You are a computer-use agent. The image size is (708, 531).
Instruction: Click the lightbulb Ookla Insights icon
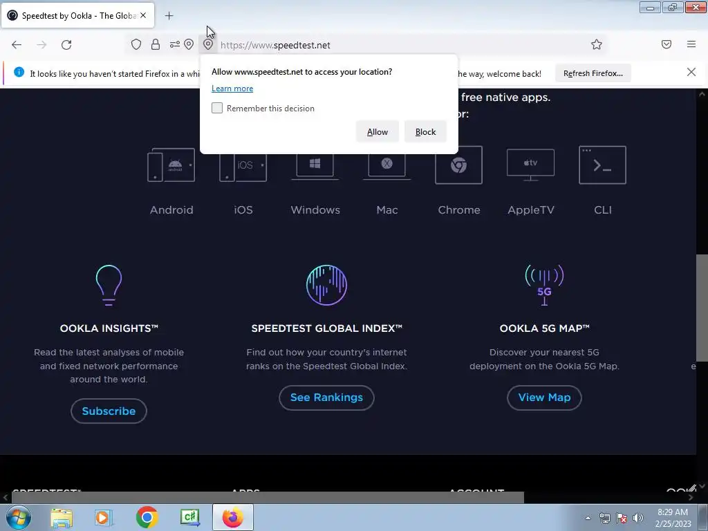(x=109, y=286)
